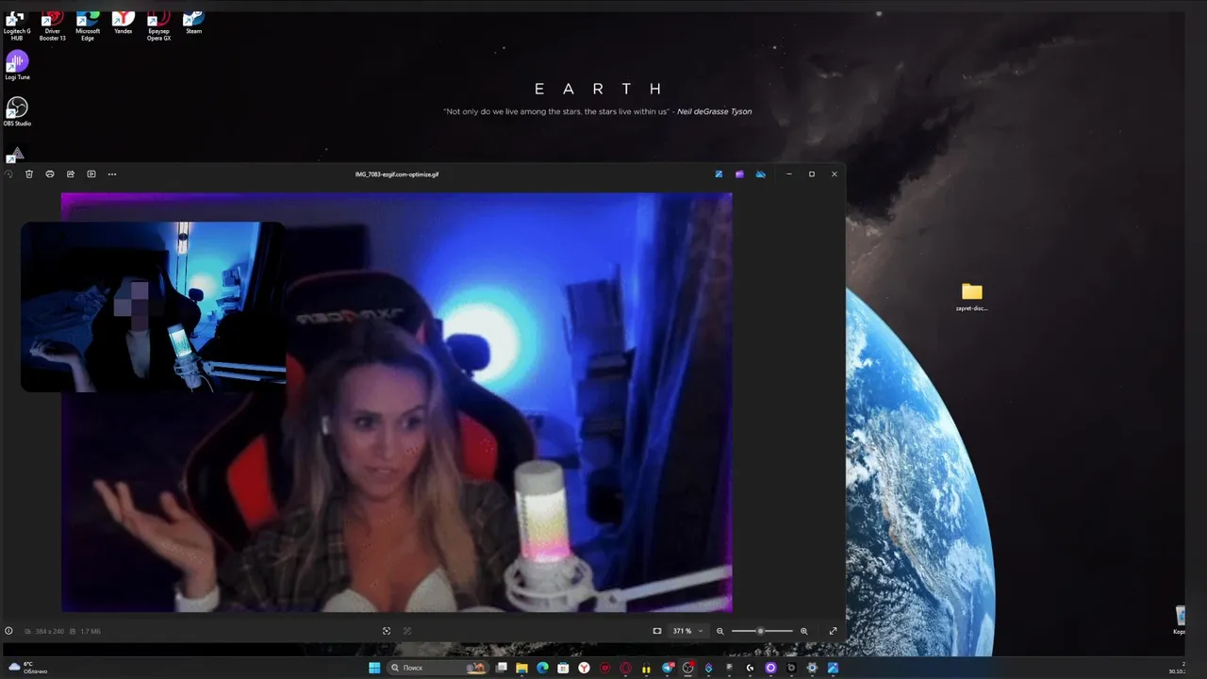The width and height of the screenshot is (1207, 679).
Task: Open Designer edit icon in title bar
Action: [719, 174]
